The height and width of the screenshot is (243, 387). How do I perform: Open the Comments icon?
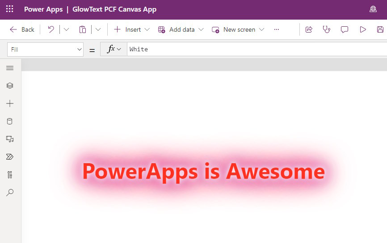(x=344, y=29)
